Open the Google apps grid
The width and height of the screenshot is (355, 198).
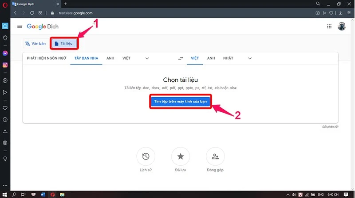329,27
